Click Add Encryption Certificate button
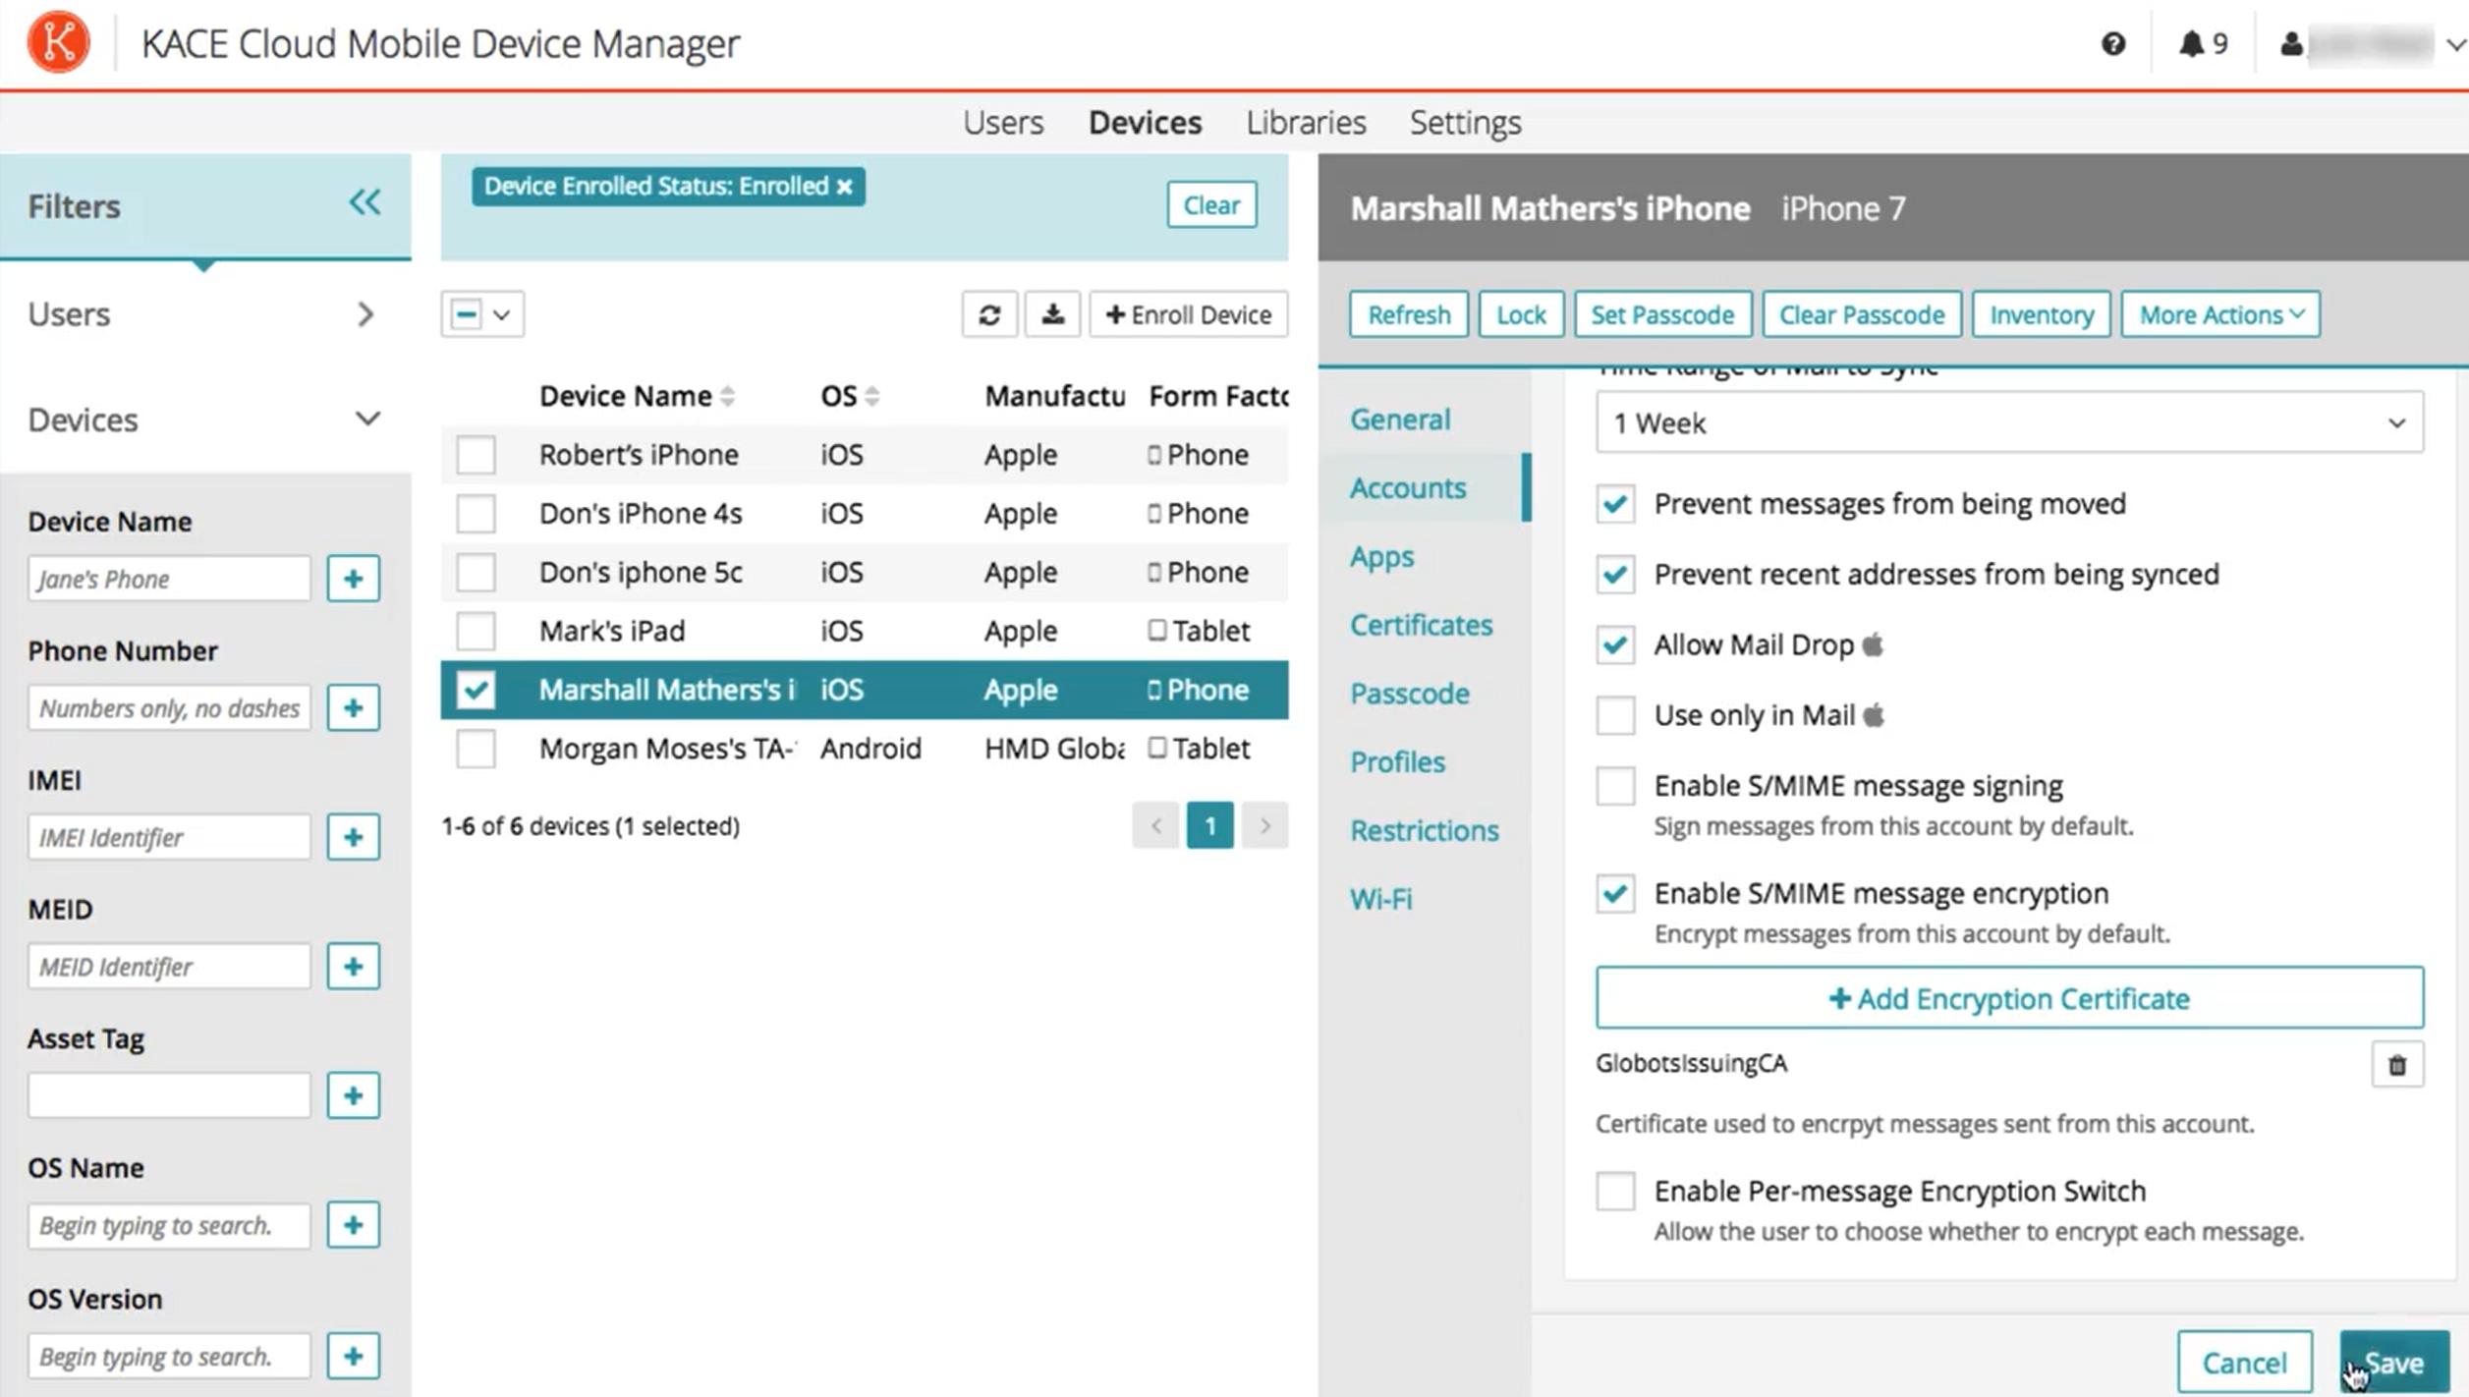 [x=2009, y=998]
